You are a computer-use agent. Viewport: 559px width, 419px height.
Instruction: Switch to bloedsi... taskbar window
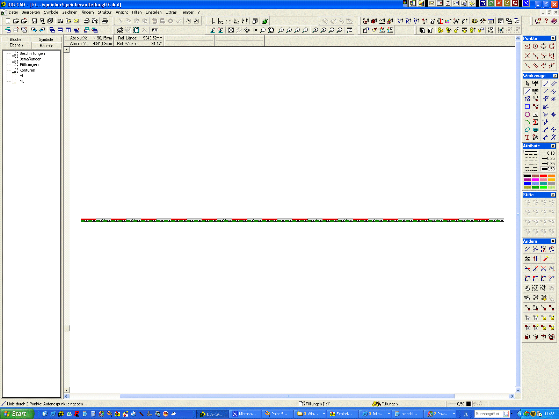407,414
